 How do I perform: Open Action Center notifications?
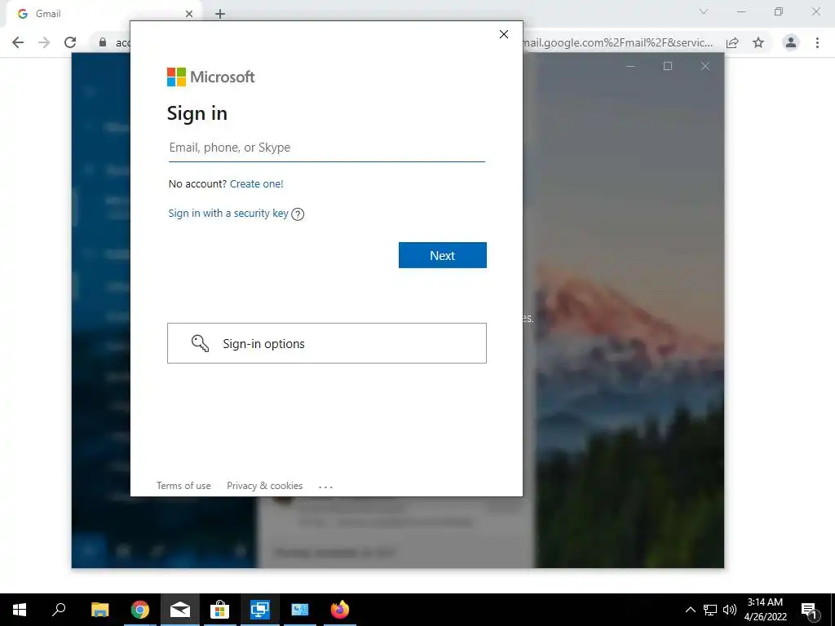(810, 611)
